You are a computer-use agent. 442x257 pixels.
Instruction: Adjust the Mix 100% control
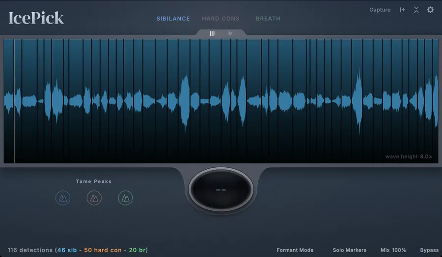(x=393, y=250)
